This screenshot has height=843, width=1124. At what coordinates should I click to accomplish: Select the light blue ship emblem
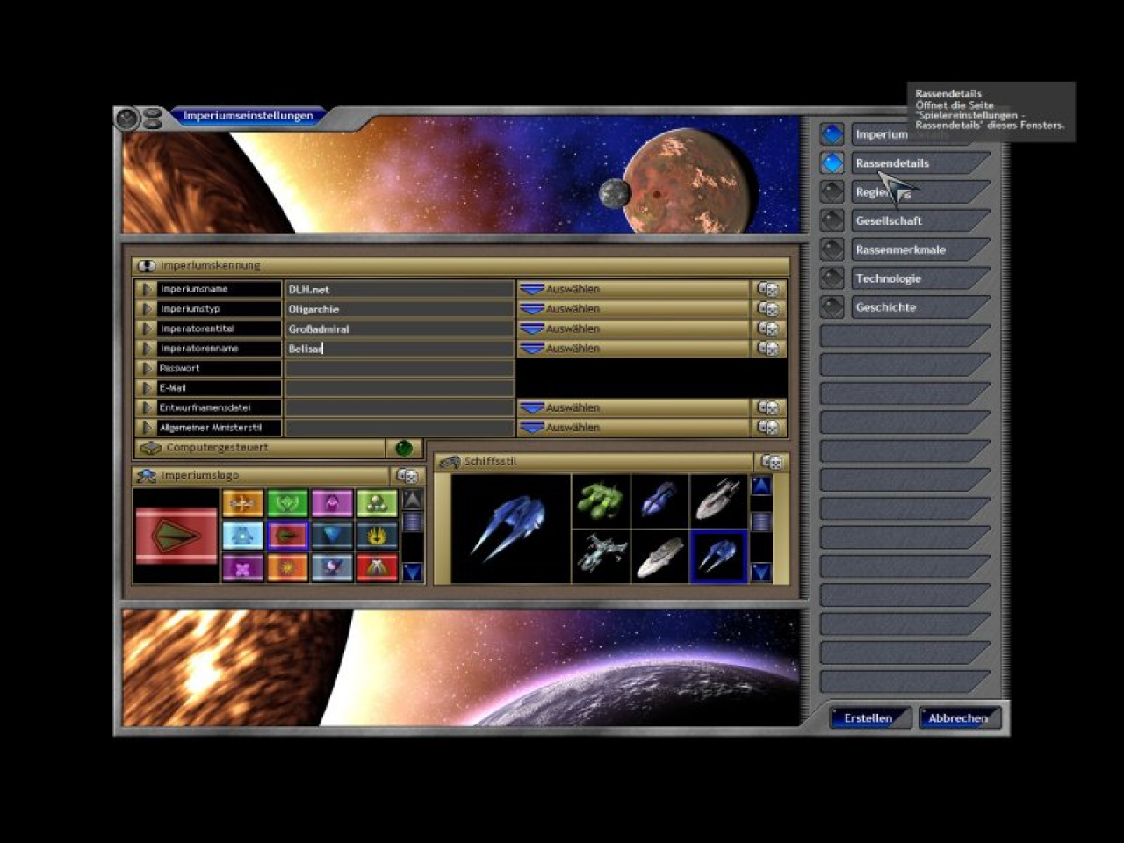[242, 535]
